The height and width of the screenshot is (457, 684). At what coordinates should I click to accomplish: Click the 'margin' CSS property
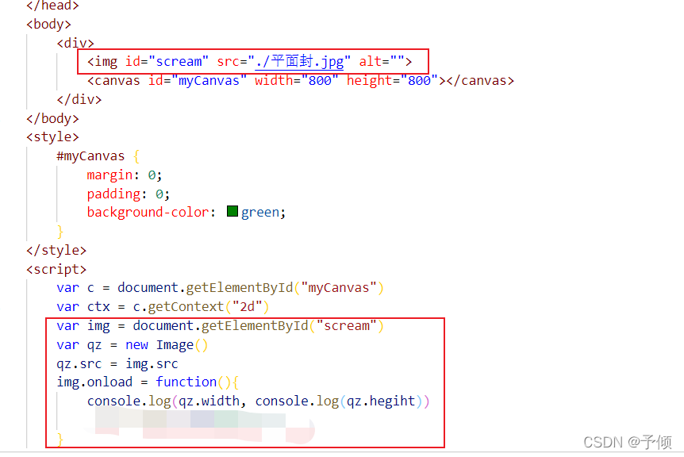110,175
